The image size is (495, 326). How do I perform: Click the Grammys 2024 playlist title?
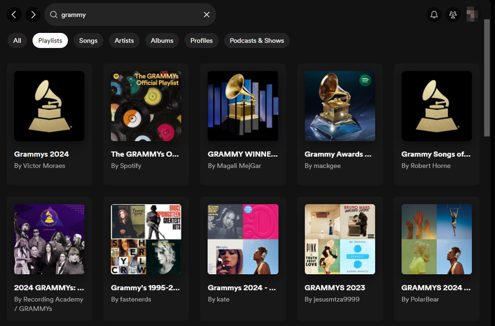(41, 154)
